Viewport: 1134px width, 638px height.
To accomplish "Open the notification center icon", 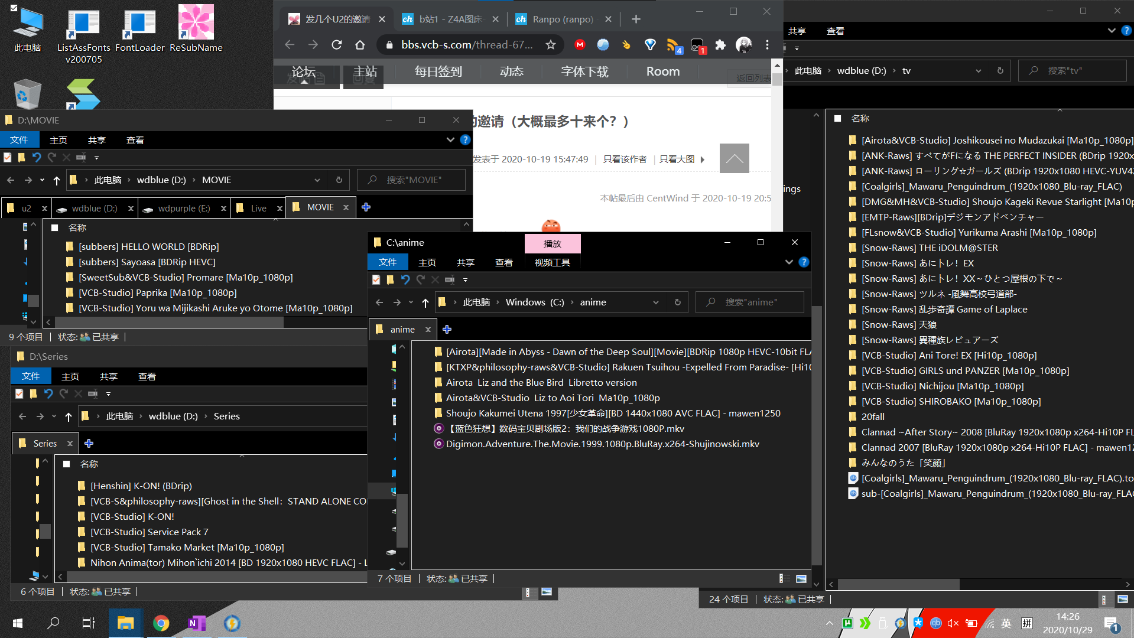I will [1111, 623].
